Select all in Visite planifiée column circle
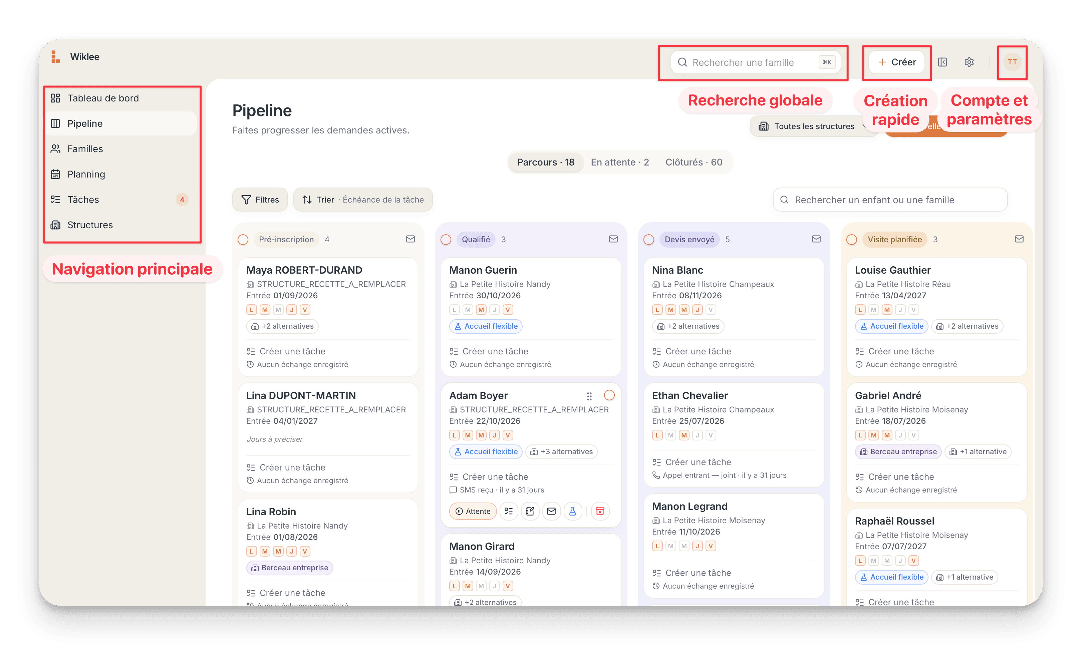The height and width of the screenshot is (645, 1082). click(852, 240)
